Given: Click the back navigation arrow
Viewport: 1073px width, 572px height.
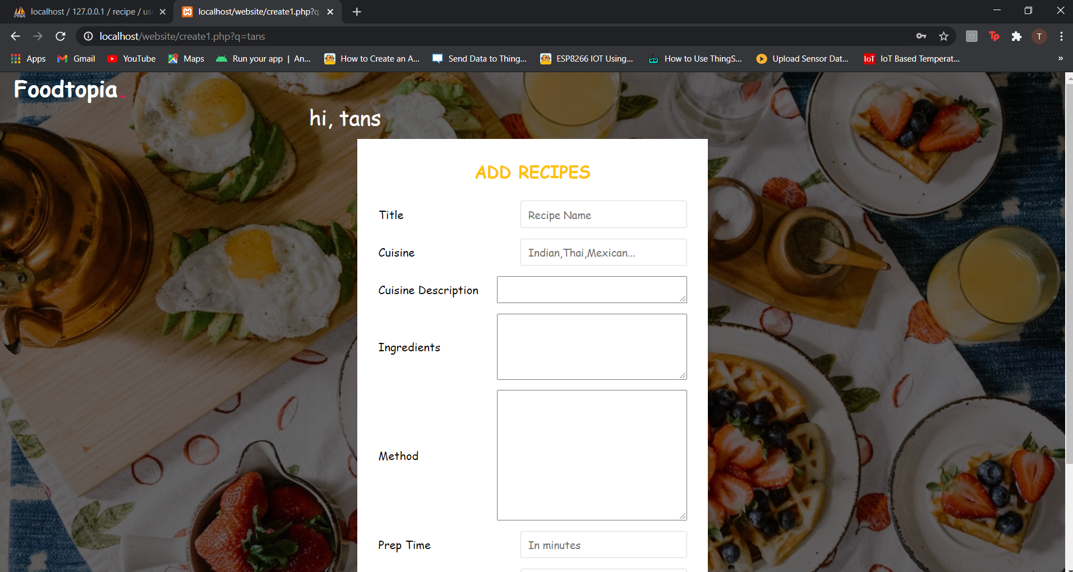Looking at the screenshot, I should (x=15, y=36).
